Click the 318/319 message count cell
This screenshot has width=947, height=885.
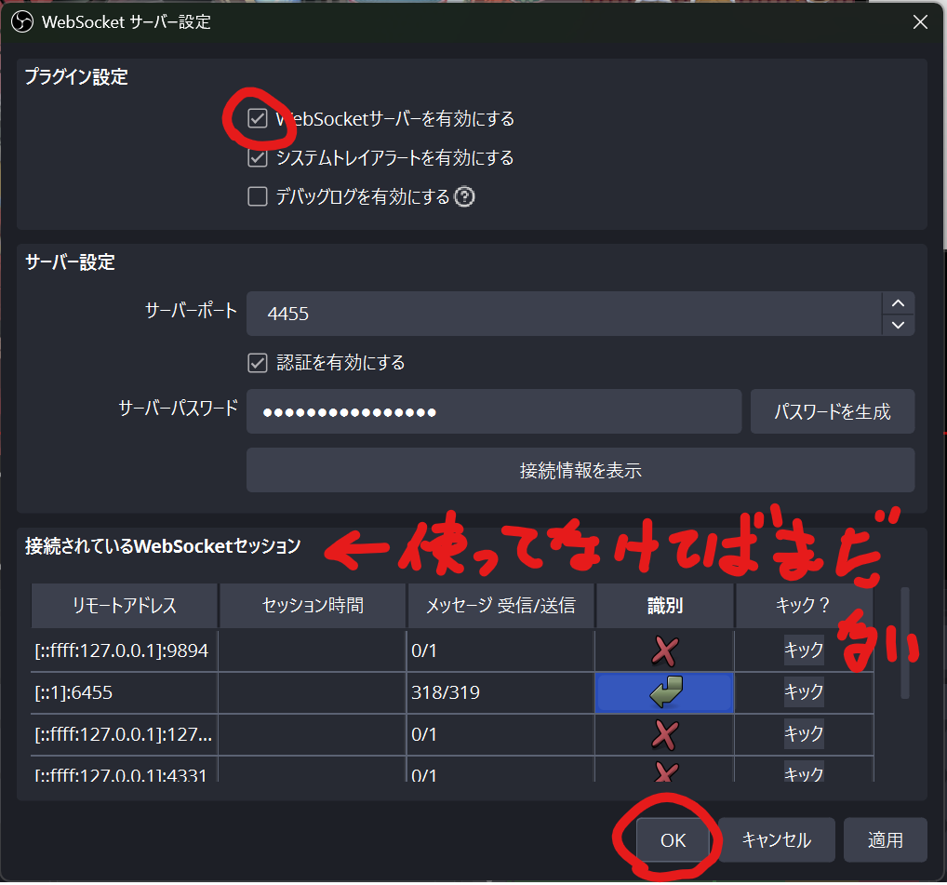coord(500,693)
